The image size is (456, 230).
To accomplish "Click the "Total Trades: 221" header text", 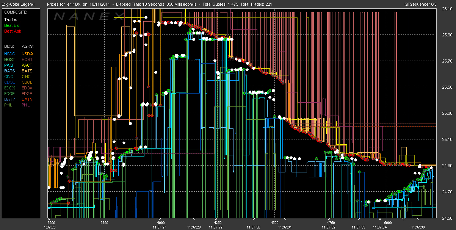I will [257, 5].
